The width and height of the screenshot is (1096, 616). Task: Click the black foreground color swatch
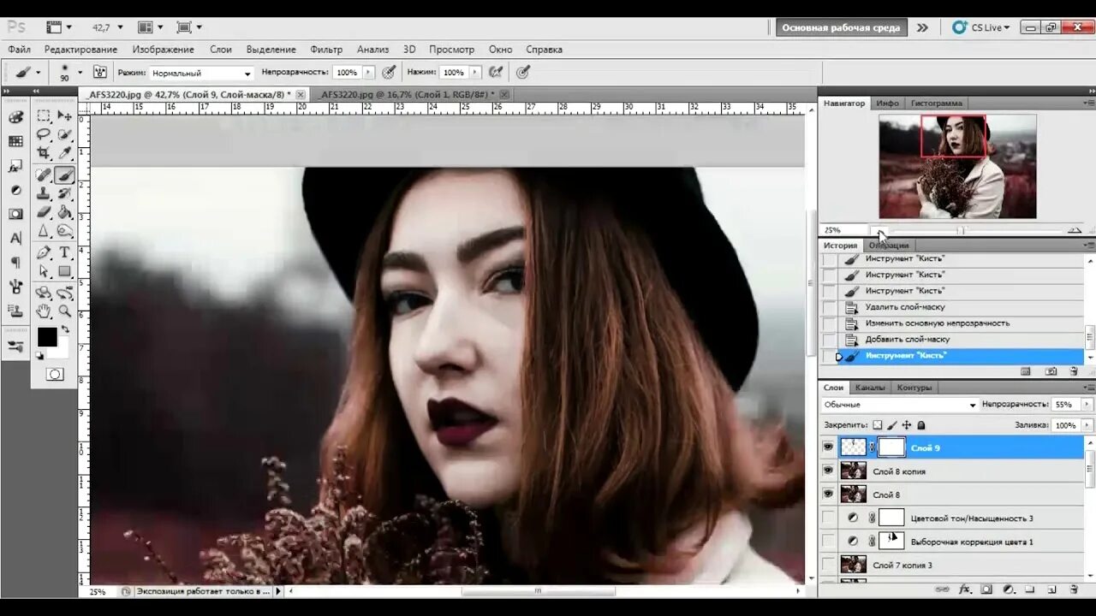46,336
